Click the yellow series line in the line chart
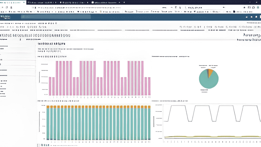This screenshot has height=147, width=261. [203, 136]
